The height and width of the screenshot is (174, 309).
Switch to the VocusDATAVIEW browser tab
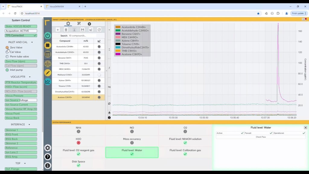tap(62, 6)
